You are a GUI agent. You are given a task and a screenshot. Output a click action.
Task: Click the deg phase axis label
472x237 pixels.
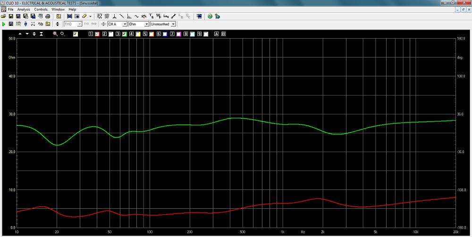460,57
